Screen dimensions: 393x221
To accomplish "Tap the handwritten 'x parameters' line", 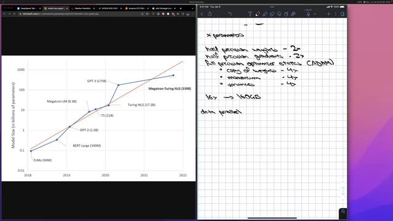I will pos(225,36).
